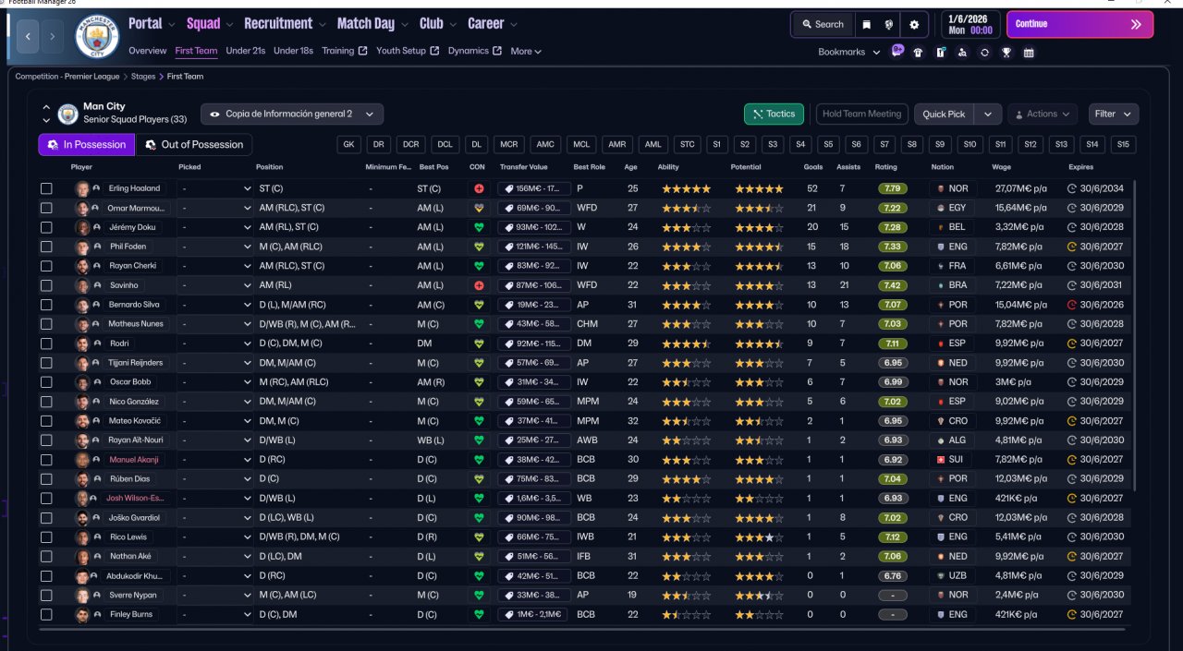Open the settings gear icon
This screenshot has height=651, width=1183.
tap(914, 25)
